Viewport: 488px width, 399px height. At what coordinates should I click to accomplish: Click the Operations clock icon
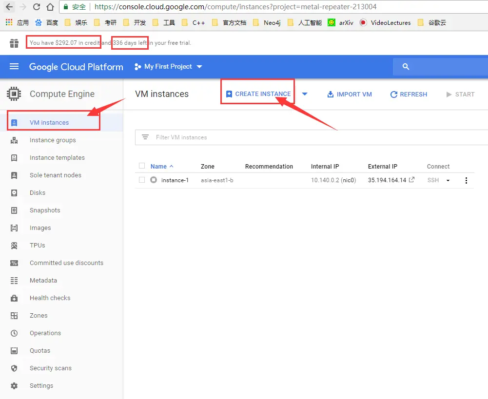point(14,333)
